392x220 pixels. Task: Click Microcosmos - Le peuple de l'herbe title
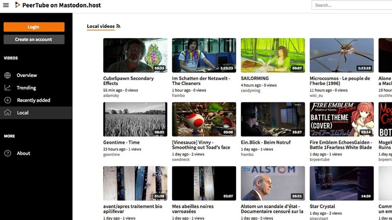click(340, 81)
